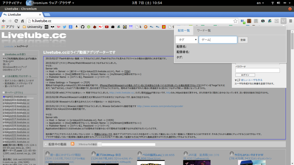Open the panda face bookmark
The image size is (294, 165).
click(53, 27)
